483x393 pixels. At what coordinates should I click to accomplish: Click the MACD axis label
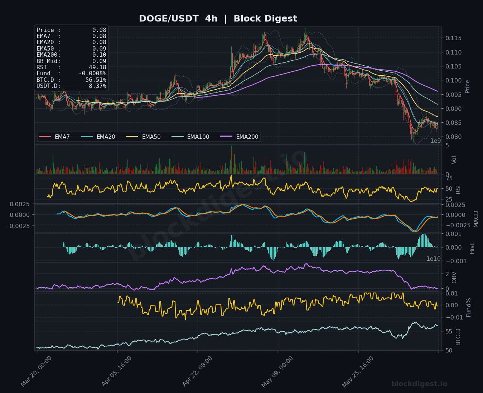(x=476, y=219)
